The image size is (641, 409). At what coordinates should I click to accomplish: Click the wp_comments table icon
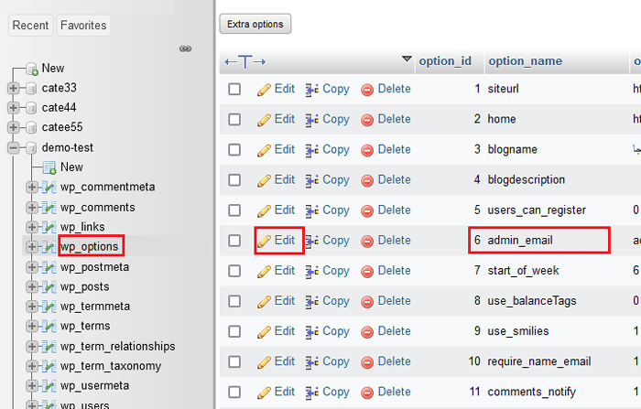49,207
